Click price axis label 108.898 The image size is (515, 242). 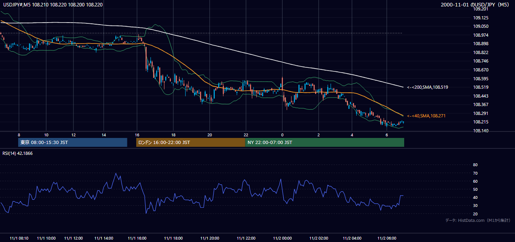coord(481,44)
